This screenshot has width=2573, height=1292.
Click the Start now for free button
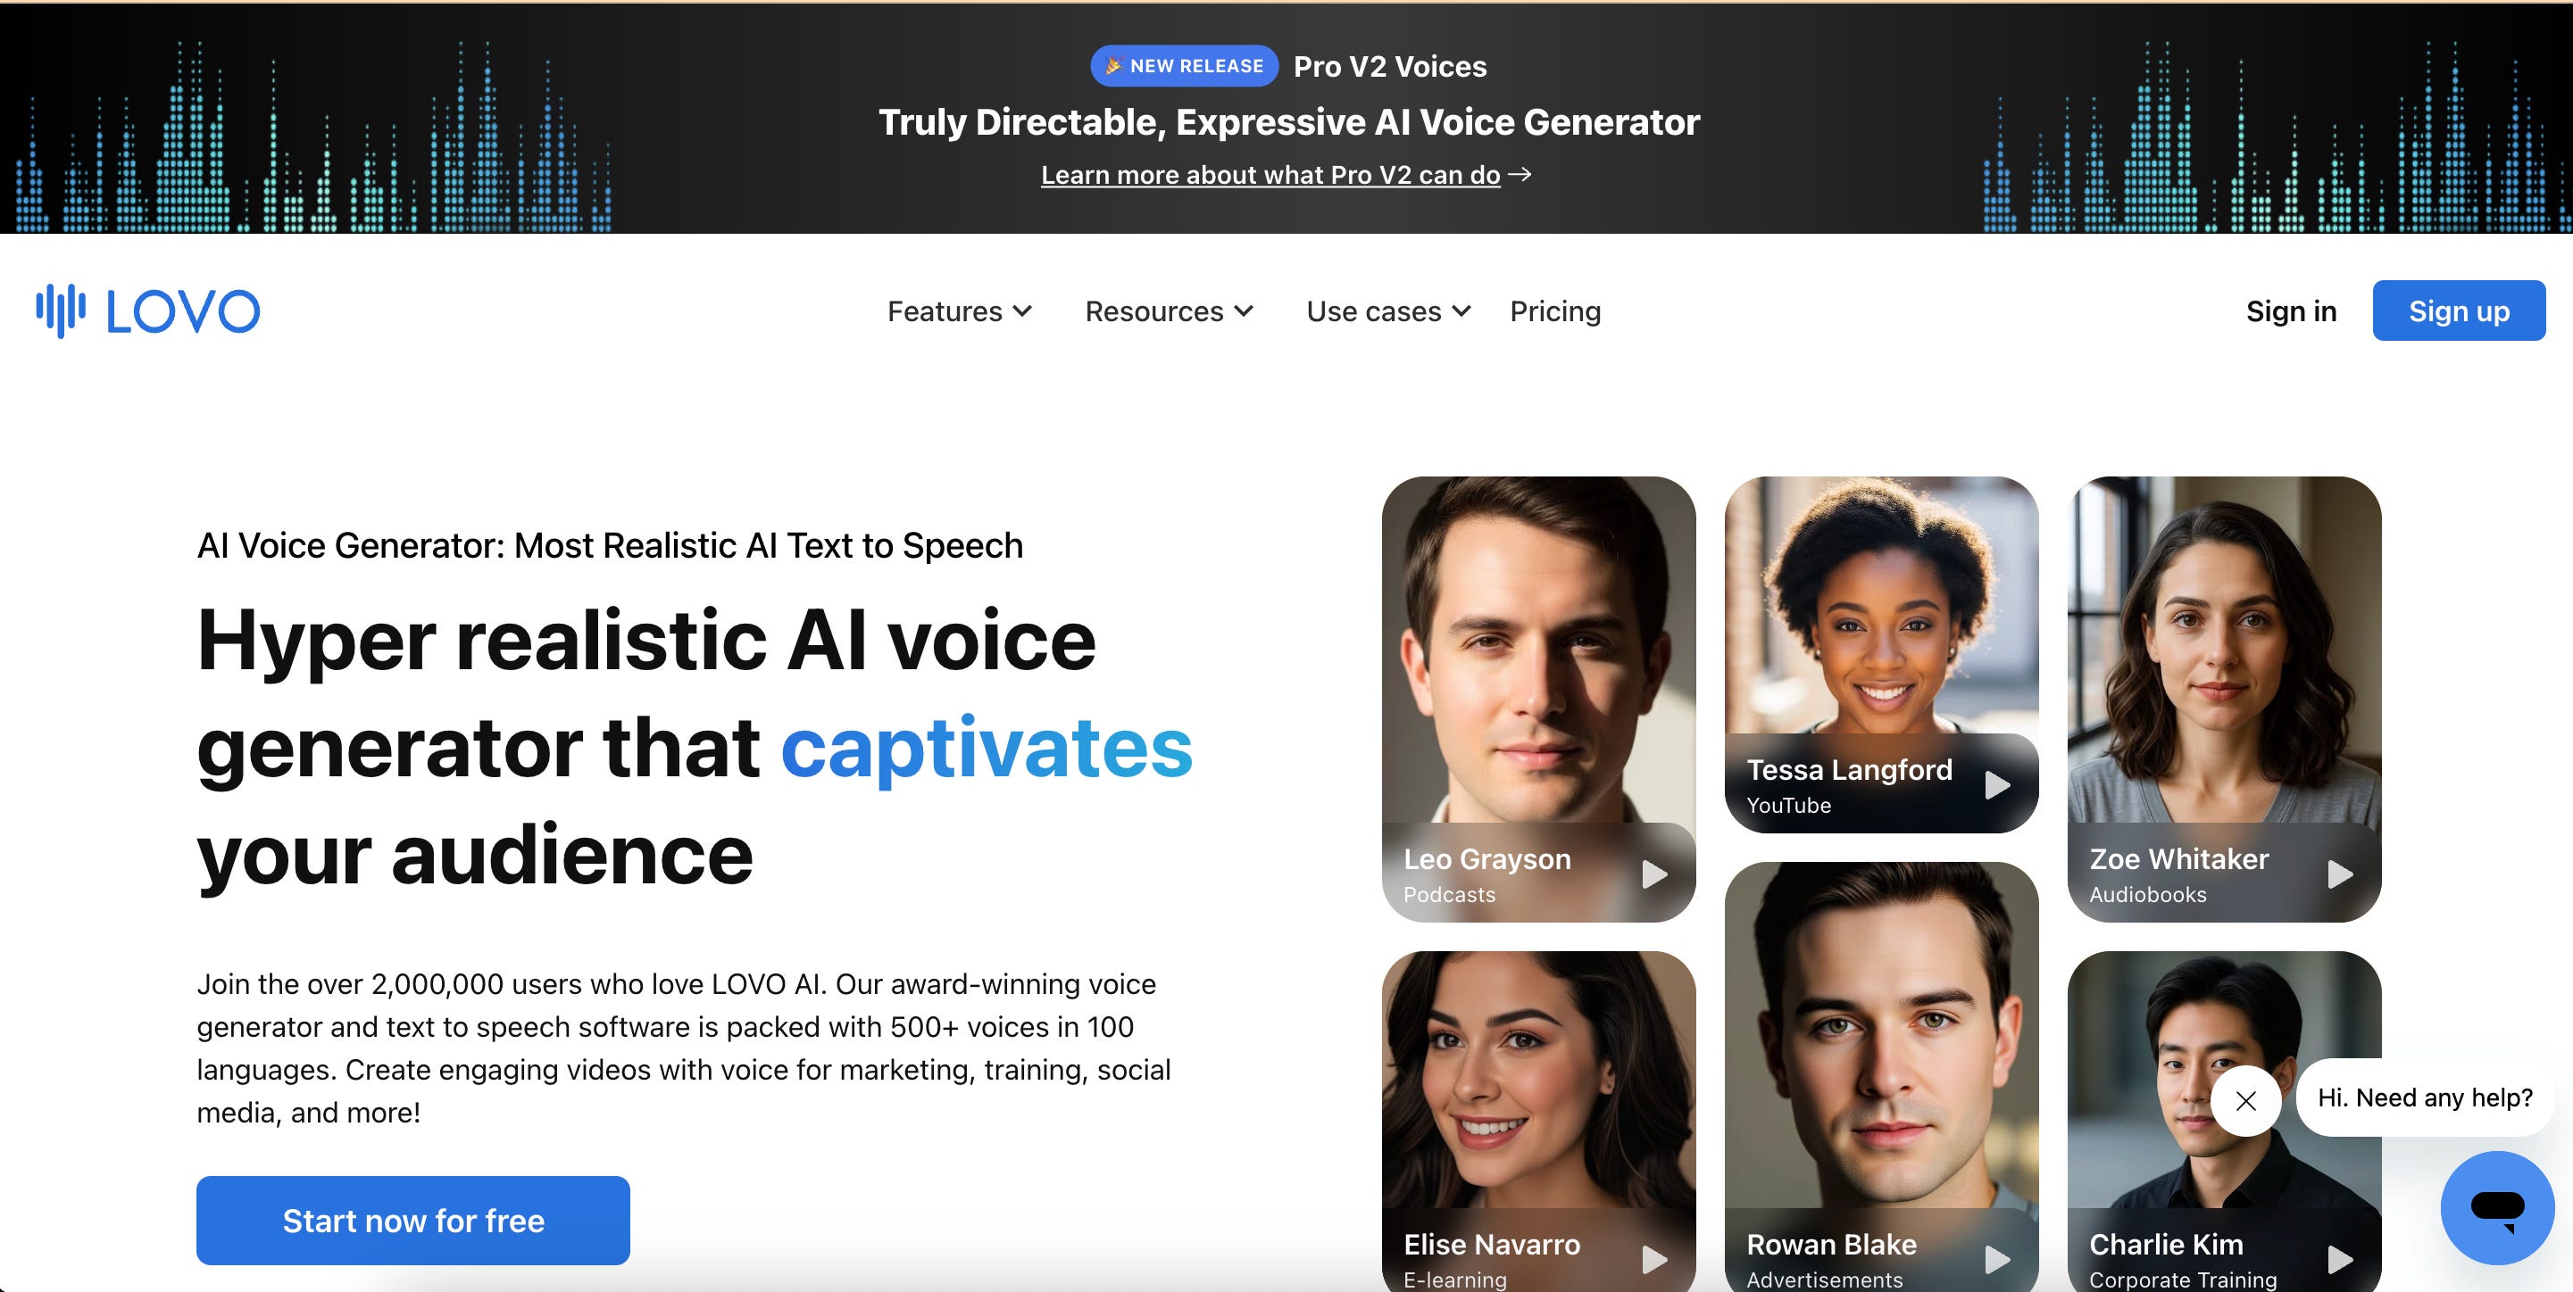[412, 1220]
